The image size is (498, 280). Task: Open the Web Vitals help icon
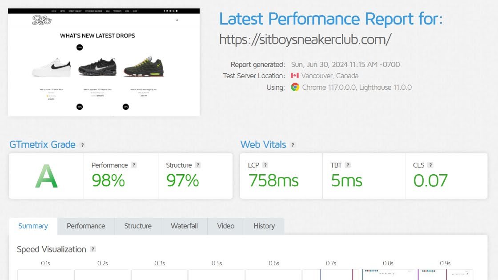[x=293, y=145]
